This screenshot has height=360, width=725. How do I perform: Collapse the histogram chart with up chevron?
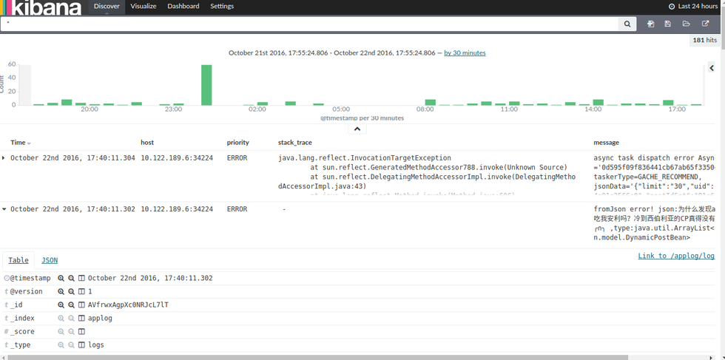pyautogui.click(x=357, y=129)
